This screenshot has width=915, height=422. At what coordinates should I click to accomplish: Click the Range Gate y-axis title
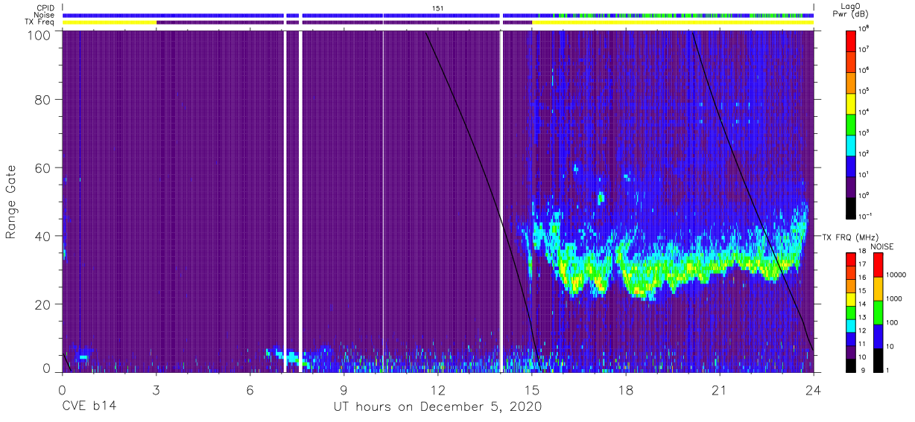11,202
